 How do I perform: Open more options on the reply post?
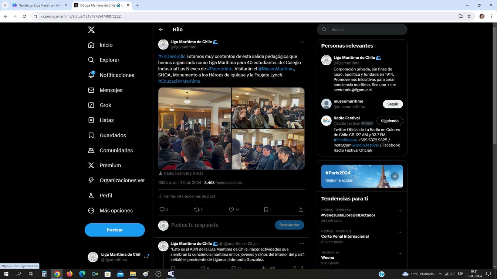tap(302, 244)
